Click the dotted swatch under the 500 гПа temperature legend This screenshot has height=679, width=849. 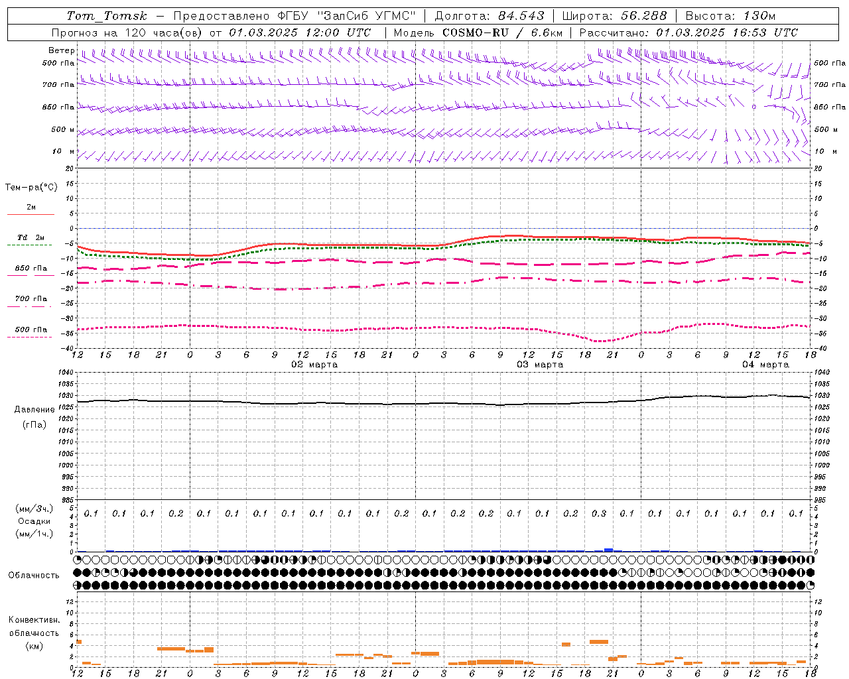[29, 337]
